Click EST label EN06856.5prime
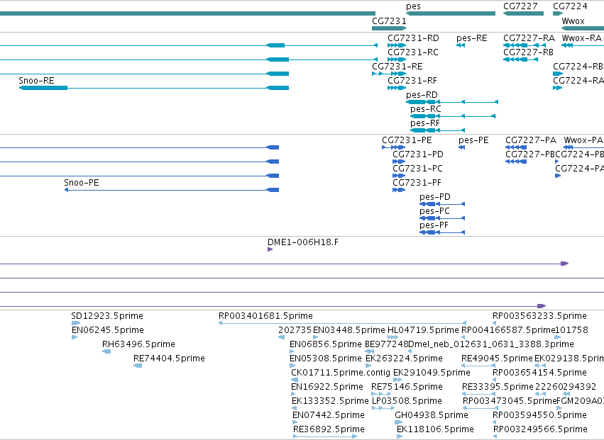 tap(326, 344)
